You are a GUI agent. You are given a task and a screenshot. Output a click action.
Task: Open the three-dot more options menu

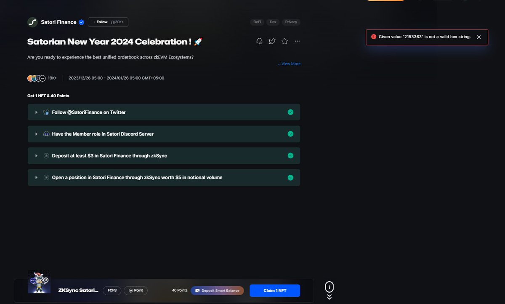point(297,41)
